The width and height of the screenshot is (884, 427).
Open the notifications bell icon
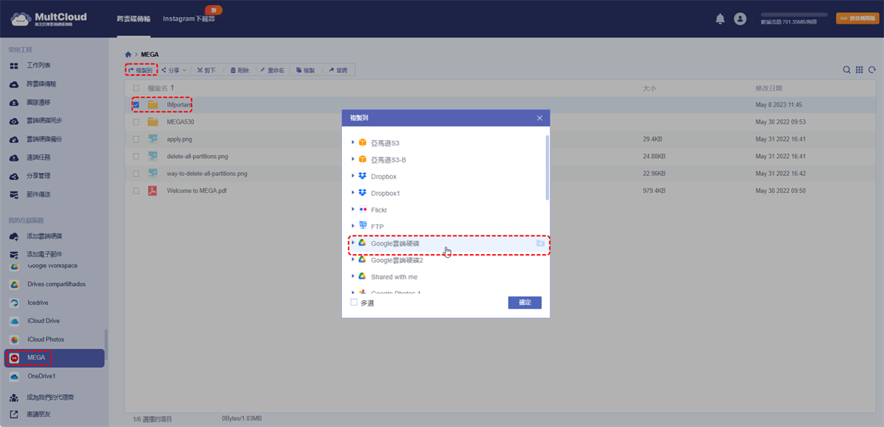click(720, 19)
